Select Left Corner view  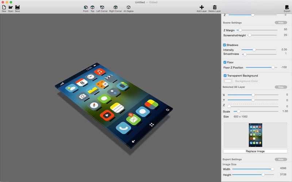pos(102,8)
